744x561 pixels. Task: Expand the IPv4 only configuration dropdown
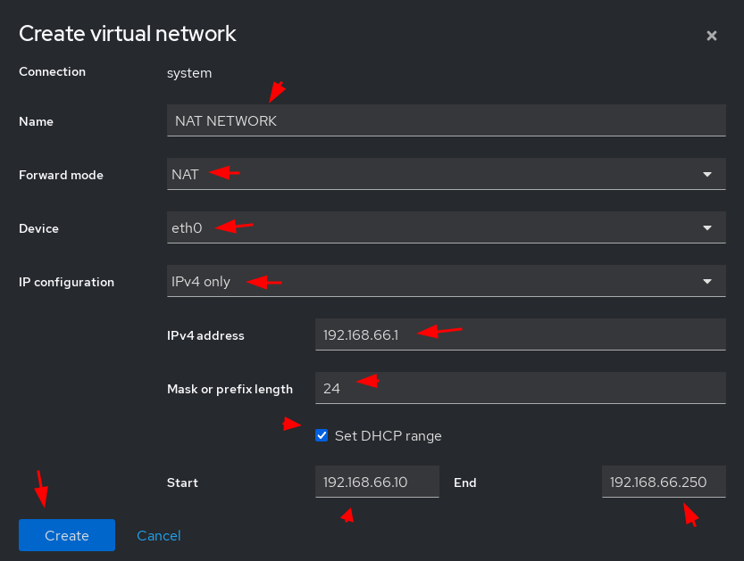[x=446, y=281]
